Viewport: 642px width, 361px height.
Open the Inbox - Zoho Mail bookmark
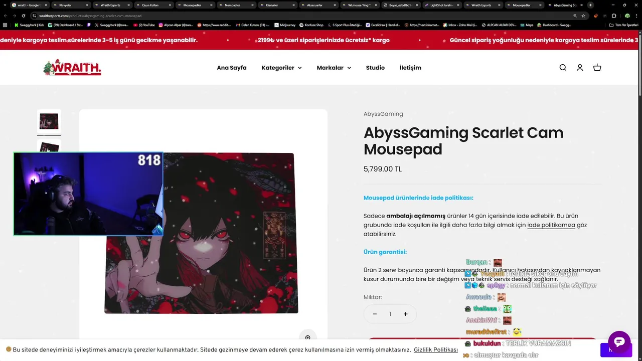(460, 25)
